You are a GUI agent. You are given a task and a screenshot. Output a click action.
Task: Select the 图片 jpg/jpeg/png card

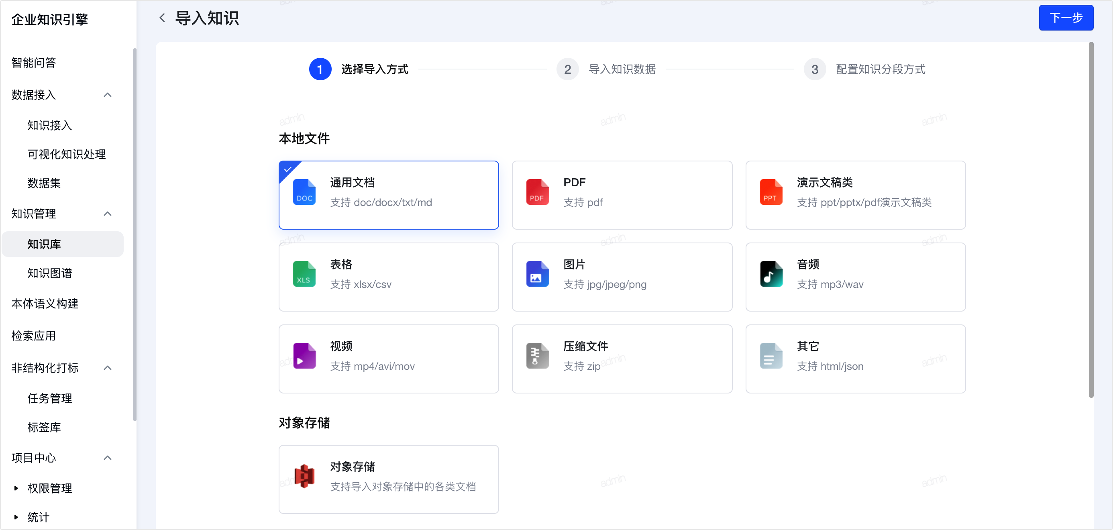pos(622,277)
